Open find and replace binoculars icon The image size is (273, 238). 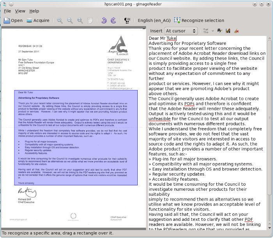[220, 31]
